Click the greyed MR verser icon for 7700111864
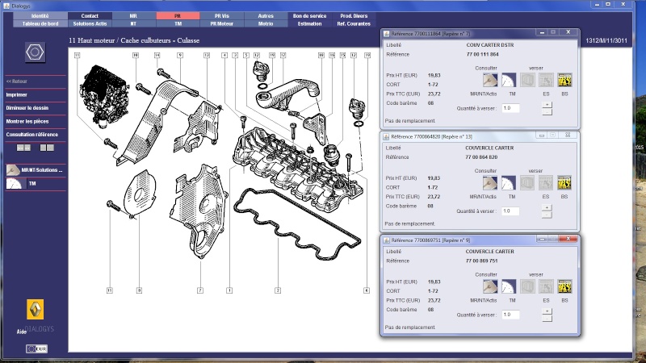The height and width of the screenshot is (363, 646). [527, 80]
